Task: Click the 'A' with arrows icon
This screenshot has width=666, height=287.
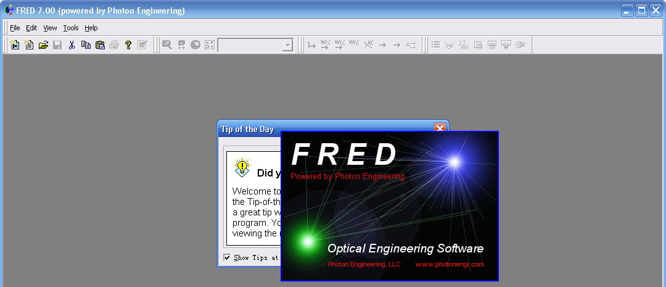Action: coord(410,44)
